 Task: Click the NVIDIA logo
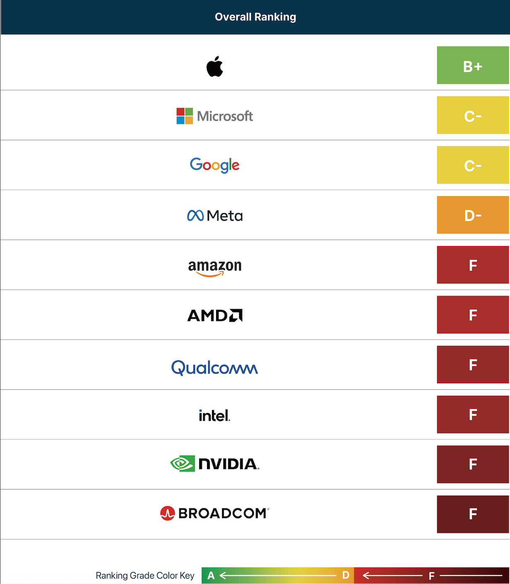(x=214, y=464)
